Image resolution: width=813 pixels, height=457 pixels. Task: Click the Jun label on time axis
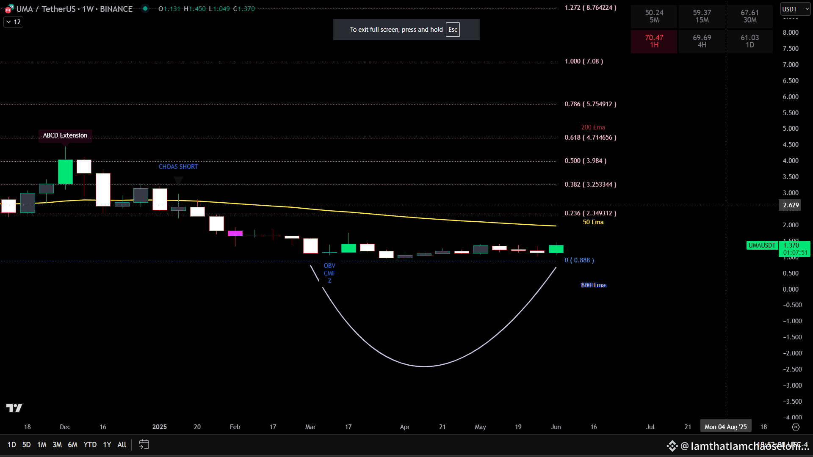556,427
